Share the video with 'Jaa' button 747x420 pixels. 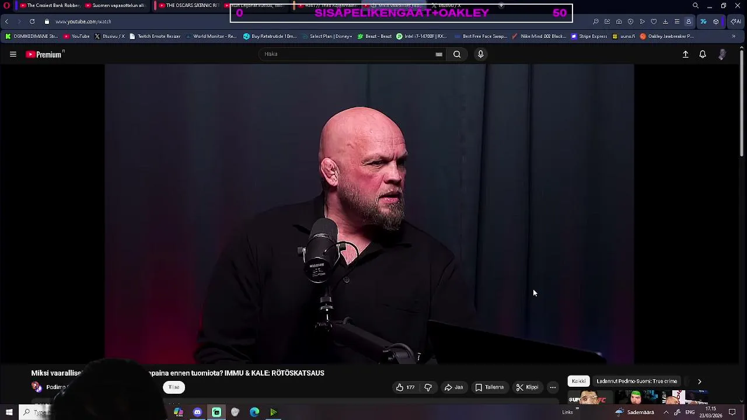453,387
